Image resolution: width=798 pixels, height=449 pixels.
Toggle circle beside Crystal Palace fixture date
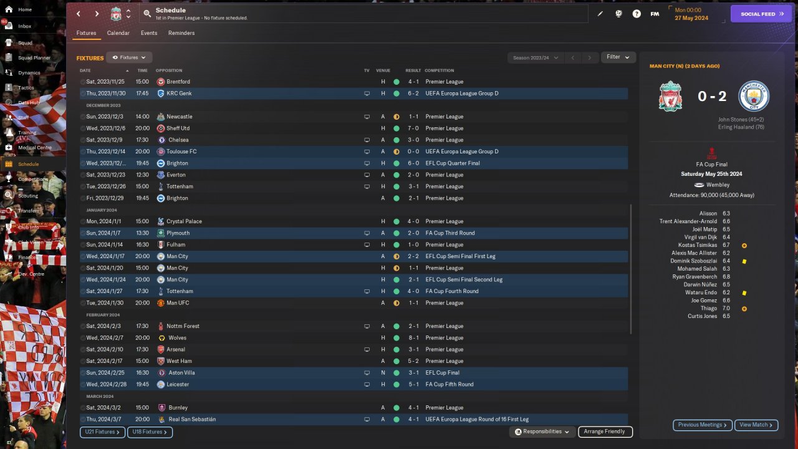83,221
